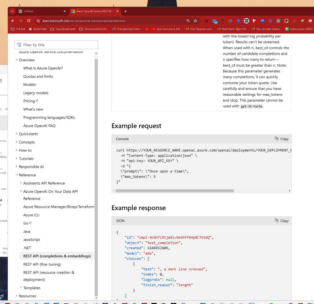Expand the Responsible AI section
Image resolution: width=314 pixels, height=304 pixels.
pyautogui.click(x=17, y=166)
